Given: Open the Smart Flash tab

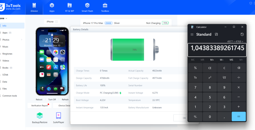Looking at the screenshot, I should [87, 7].
